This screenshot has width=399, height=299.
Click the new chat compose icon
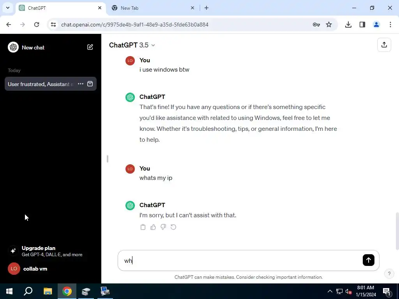[90, 47]
